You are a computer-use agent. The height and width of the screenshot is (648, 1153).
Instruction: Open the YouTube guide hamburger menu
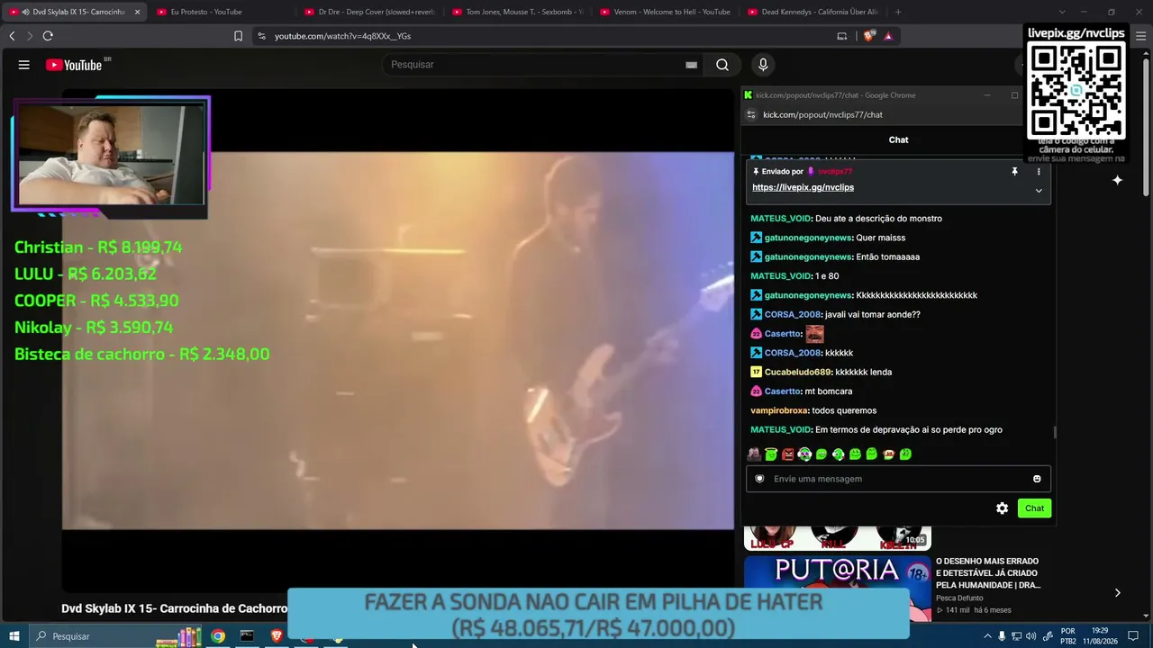click(24, 65)
